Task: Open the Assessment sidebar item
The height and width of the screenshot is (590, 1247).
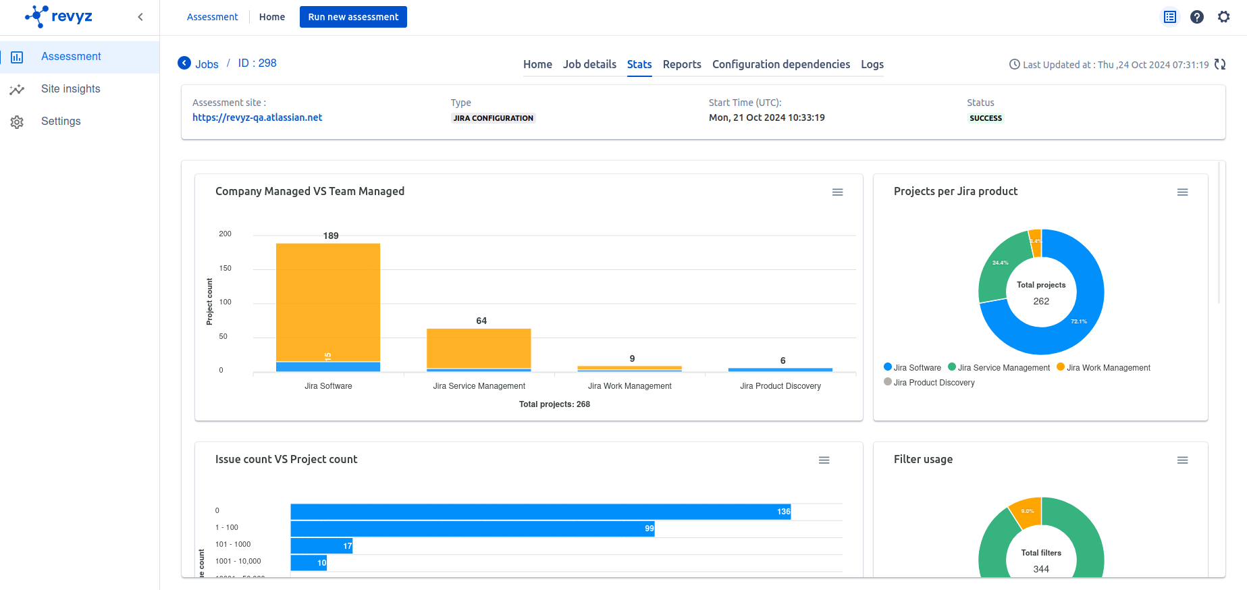Action: pyautogui.click(x=80, y=57)
